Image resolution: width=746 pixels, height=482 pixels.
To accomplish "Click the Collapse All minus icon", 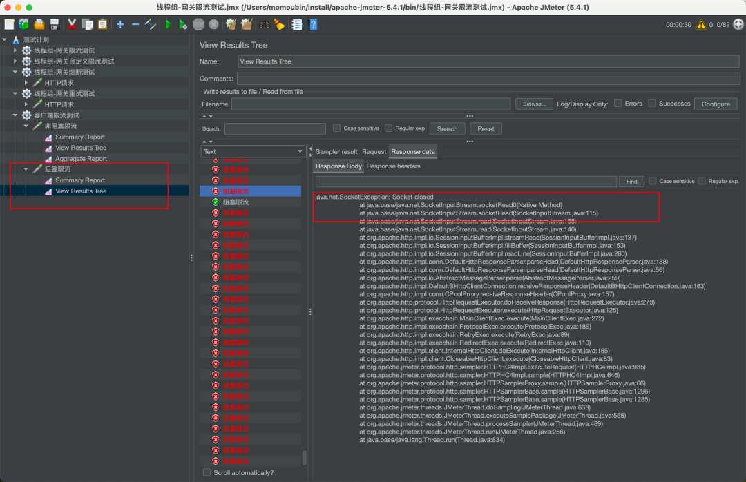I will (135, 24).
